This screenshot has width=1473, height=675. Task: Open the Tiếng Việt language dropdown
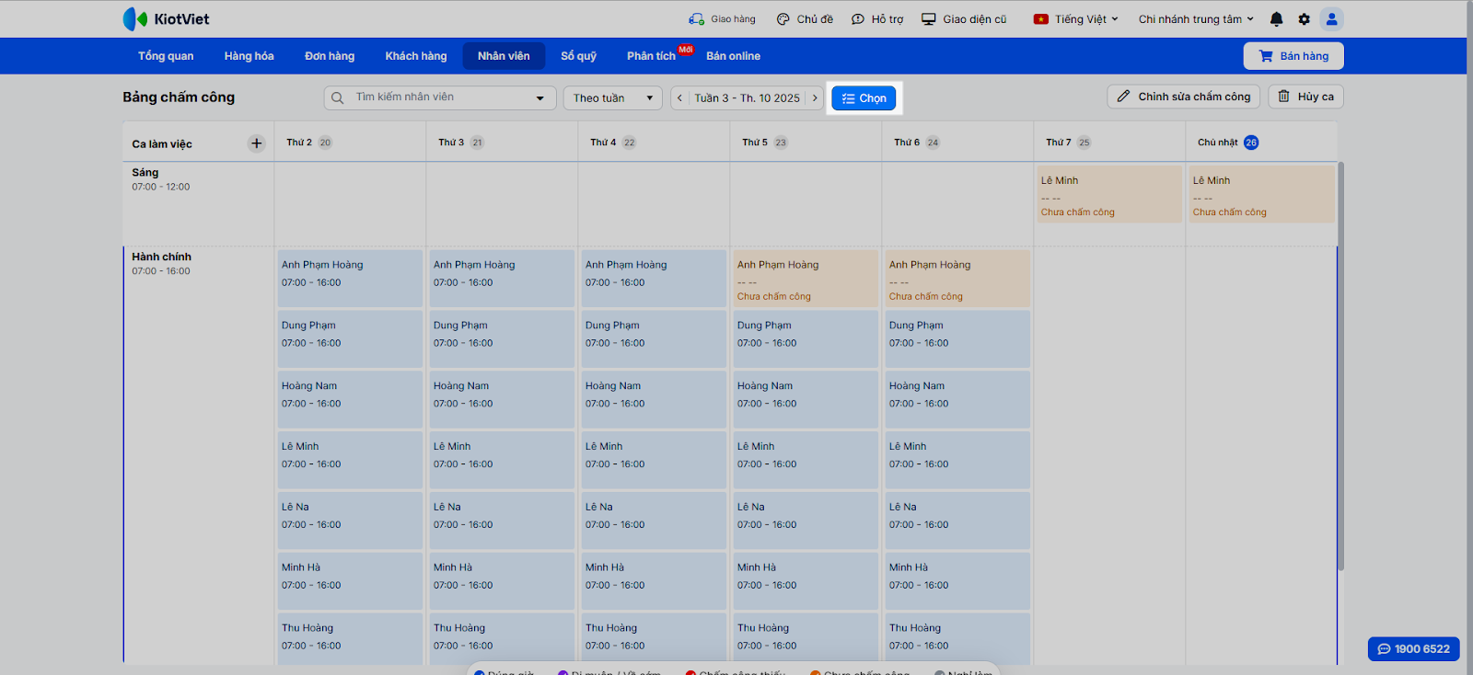tap(1075, 19)
